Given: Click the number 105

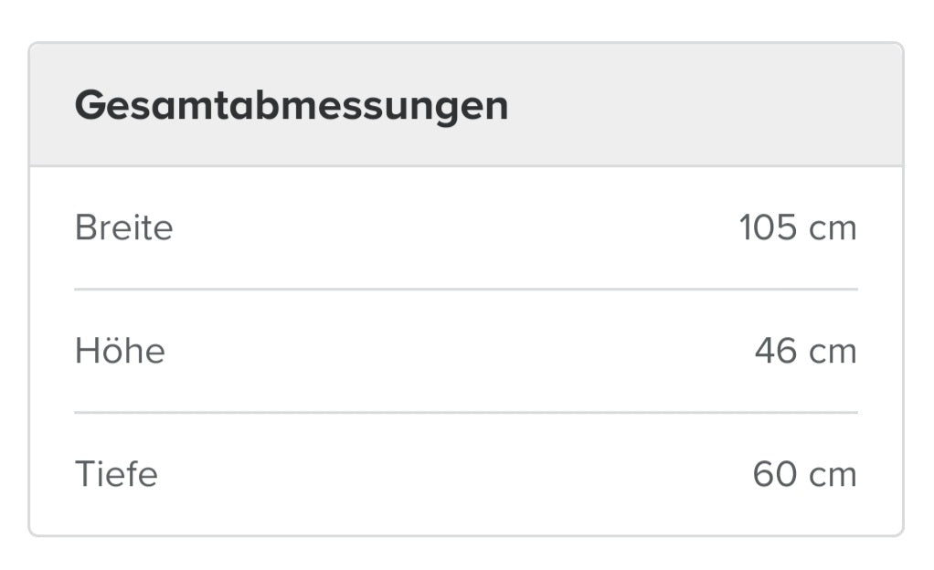Looking at the screenshot, I should [x=768, y=227].
